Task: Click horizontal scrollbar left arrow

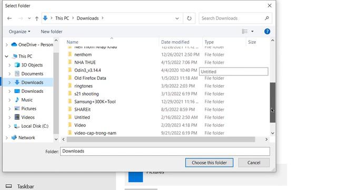Action: click(x=63, y=139)
